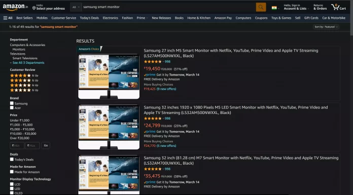Click the location pin Select your address

48,7
